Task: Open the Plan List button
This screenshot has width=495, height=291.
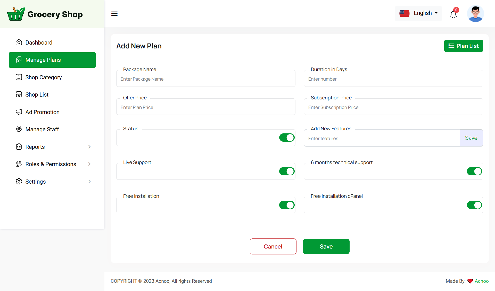Action: tap(463, 46)
